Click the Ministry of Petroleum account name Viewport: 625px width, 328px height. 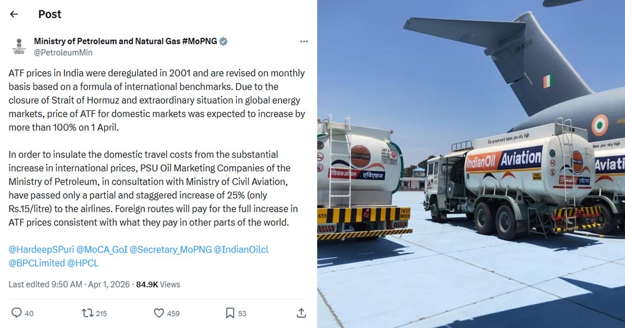click(126, 42)
